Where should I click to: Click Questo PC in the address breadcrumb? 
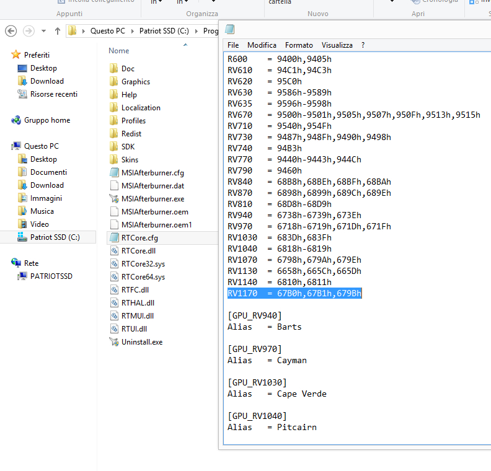pos(107,31)
